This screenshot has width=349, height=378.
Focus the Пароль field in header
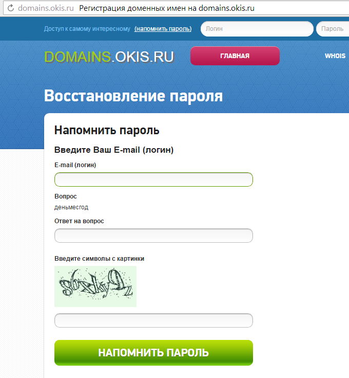point(334,29)
